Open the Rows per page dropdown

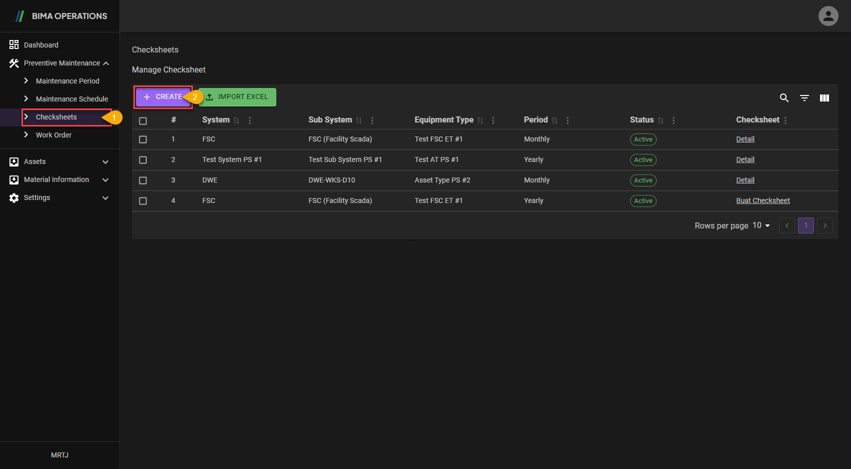pos(761,225)
